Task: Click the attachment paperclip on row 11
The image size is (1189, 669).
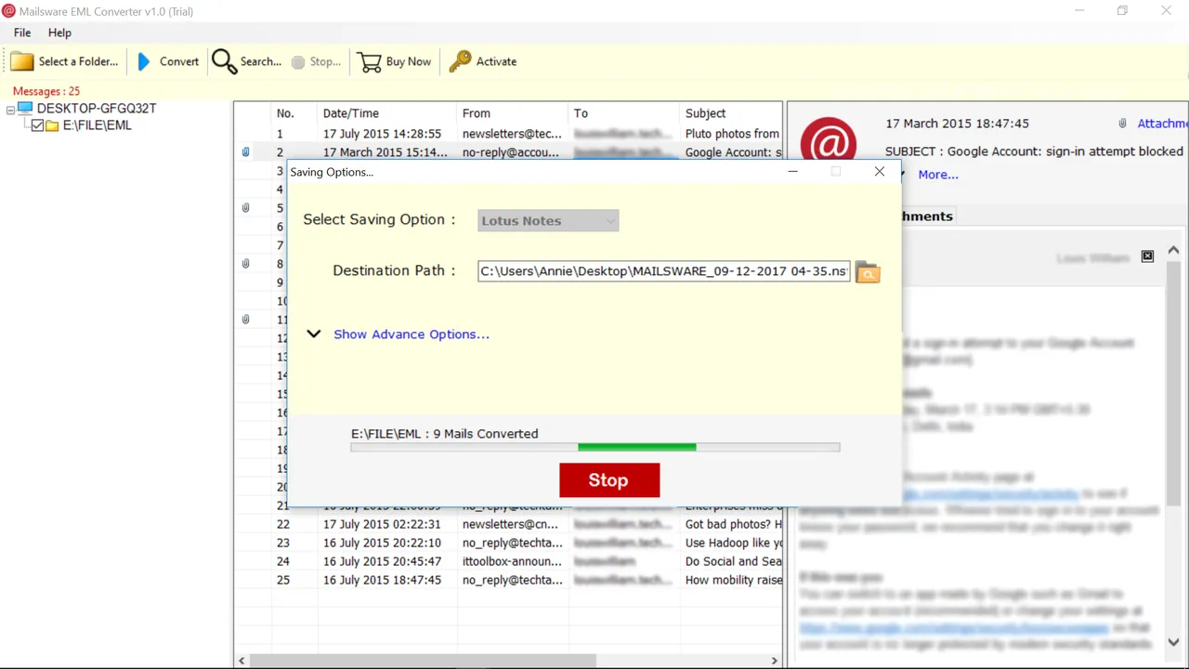Action: [x=246, y=320]
